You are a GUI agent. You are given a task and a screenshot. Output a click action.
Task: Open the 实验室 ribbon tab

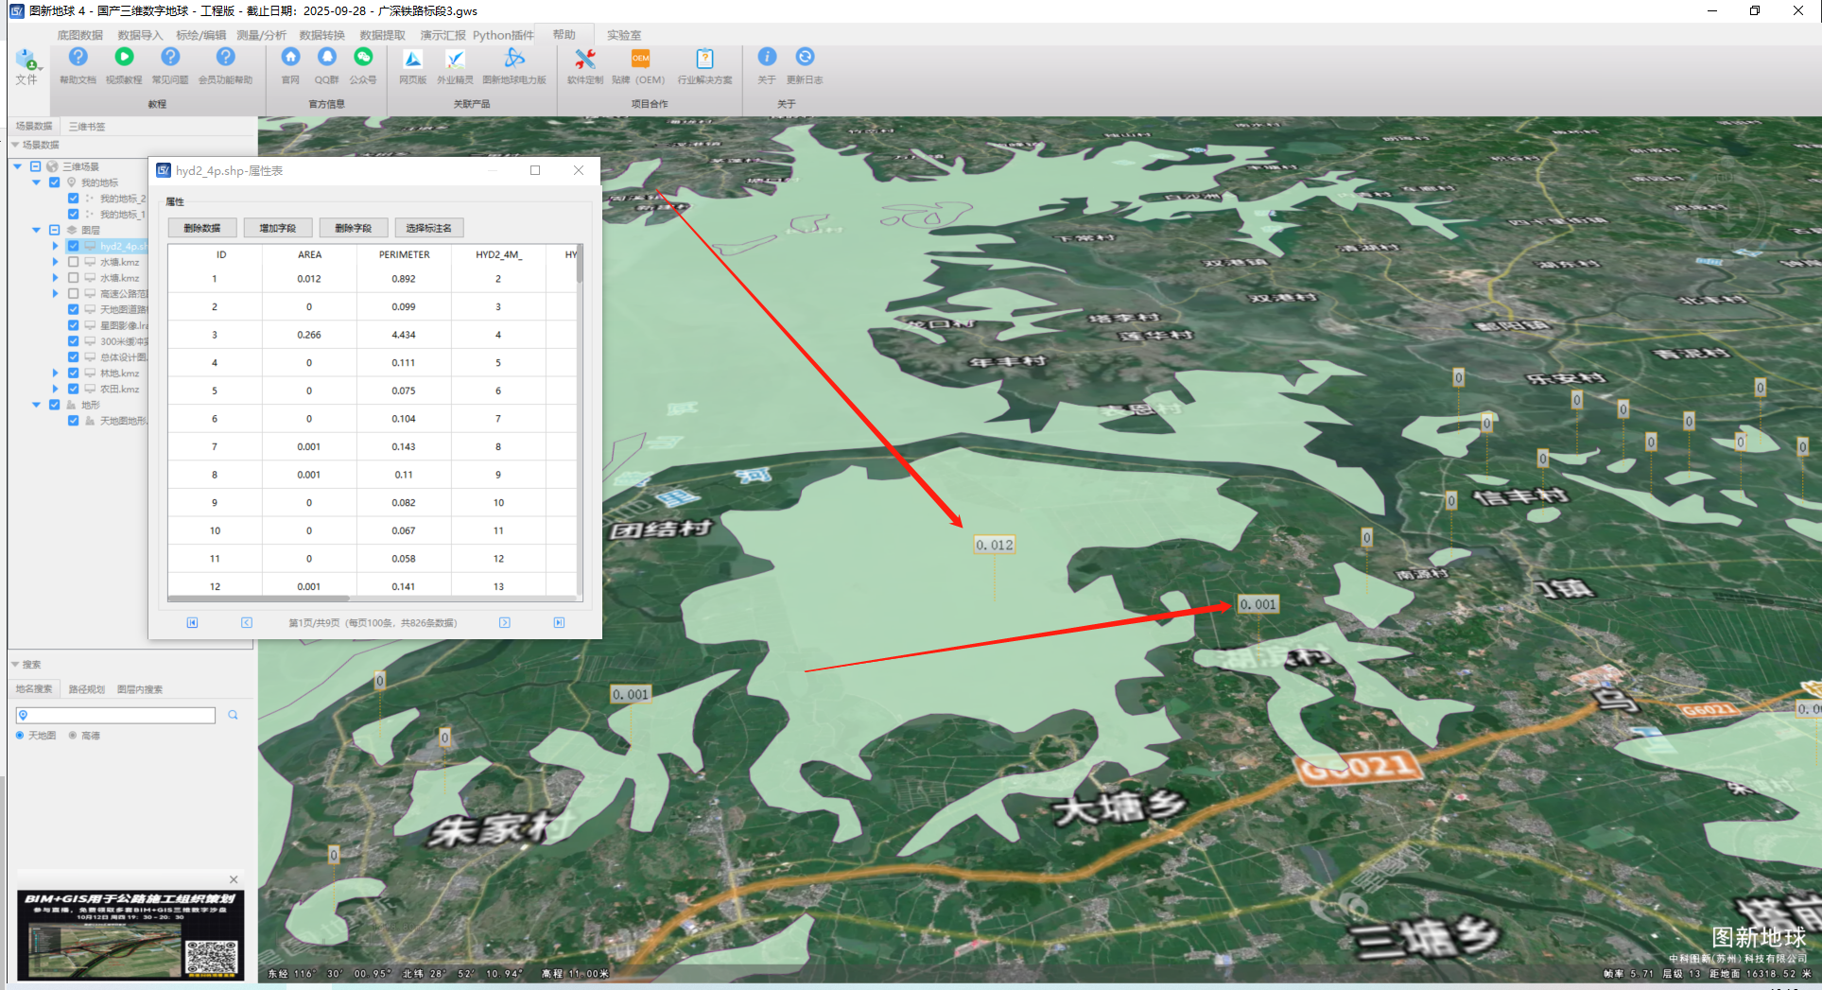[x=624, y=35]
